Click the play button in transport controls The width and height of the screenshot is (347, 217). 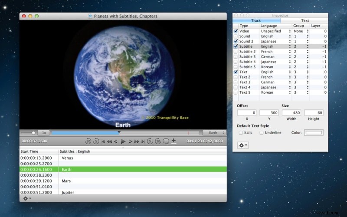coord(123,141)
